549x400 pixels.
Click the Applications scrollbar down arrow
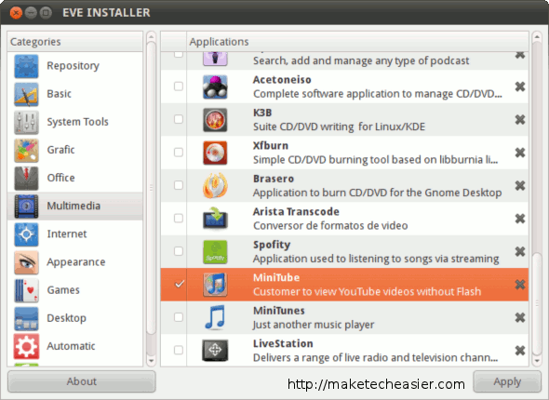click(537, 361)
